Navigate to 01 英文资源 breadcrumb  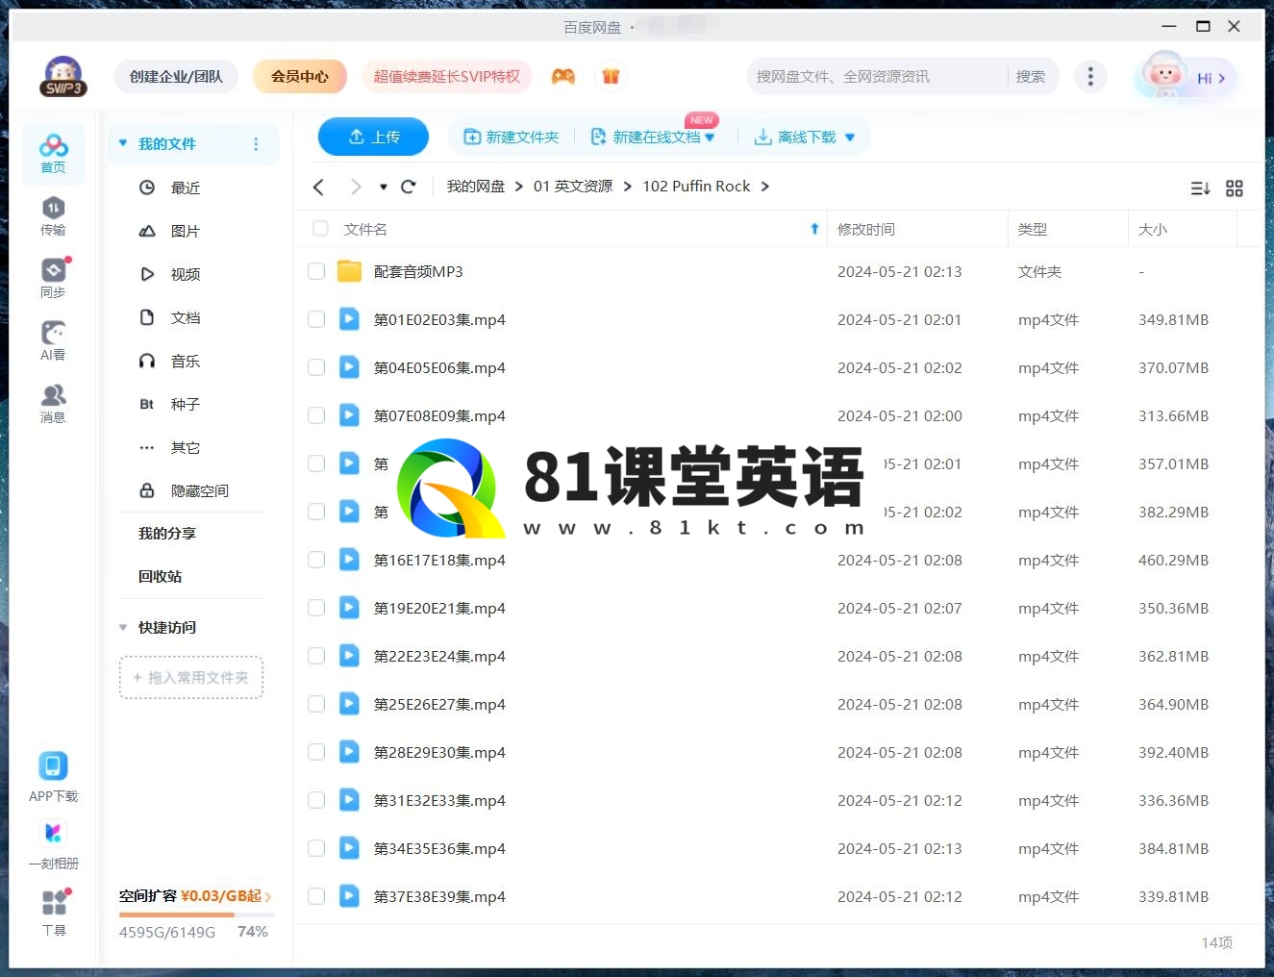coord(573,187)
